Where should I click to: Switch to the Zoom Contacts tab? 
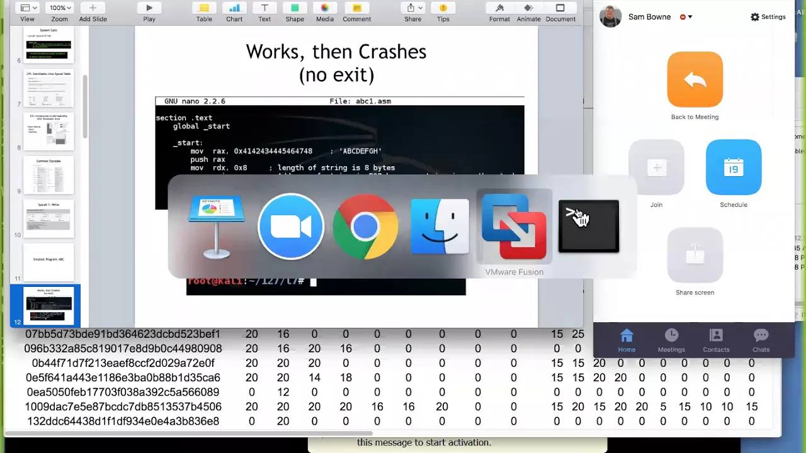point(716,340)
